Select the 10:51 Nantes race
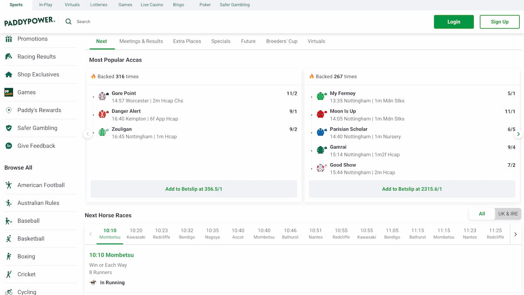 pos(316,234)
